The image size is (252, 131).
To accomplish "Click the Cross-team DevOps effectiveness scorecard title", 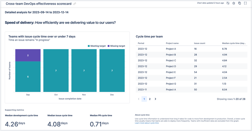I will coord(39,4).
